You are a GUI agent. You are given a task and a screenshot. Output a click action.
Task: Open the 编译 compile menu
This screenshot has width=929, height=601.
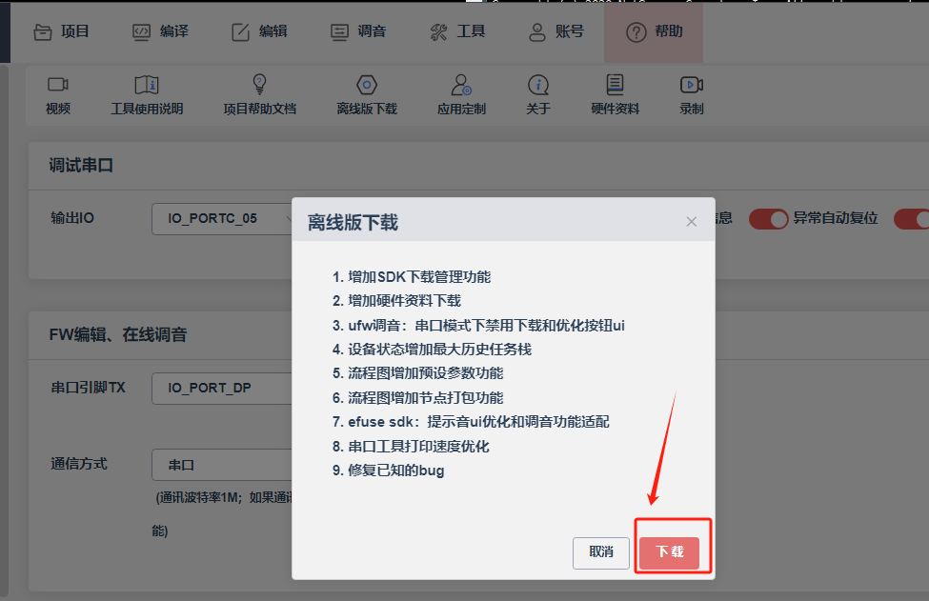click(160, 31)
